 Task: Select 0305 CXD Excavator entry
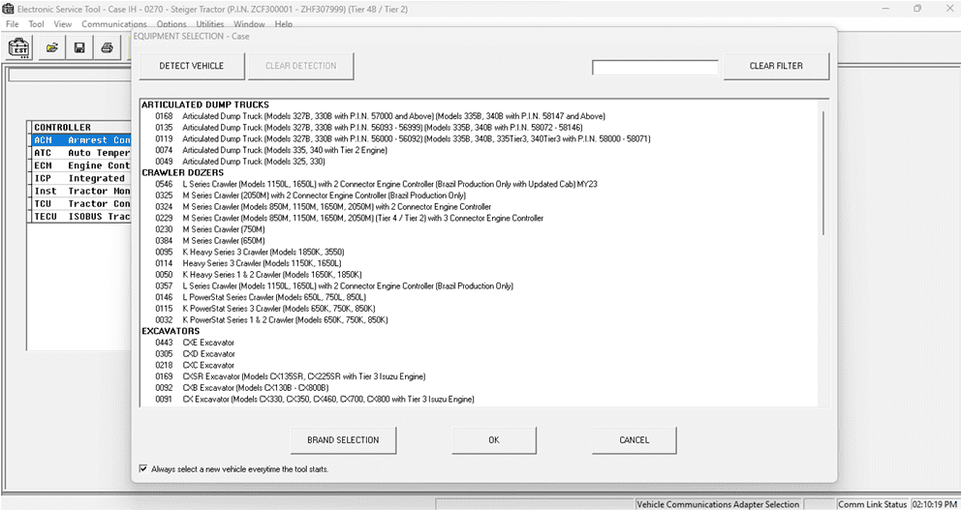(195, 354)
